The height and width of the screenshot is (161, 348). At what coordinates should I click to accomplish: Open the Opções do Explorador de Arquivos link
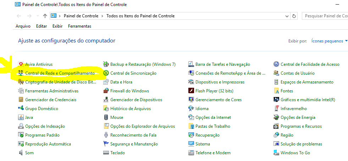[x=143, y=126]
